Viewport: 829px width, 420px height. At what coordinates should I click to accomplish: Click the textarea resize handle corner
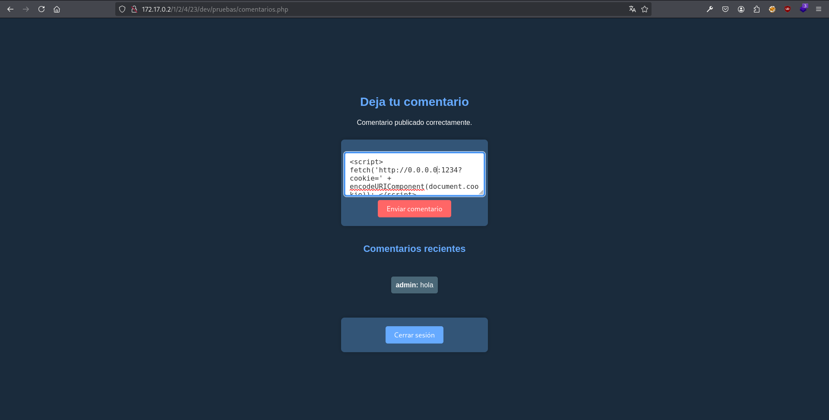tap(481, 192)
